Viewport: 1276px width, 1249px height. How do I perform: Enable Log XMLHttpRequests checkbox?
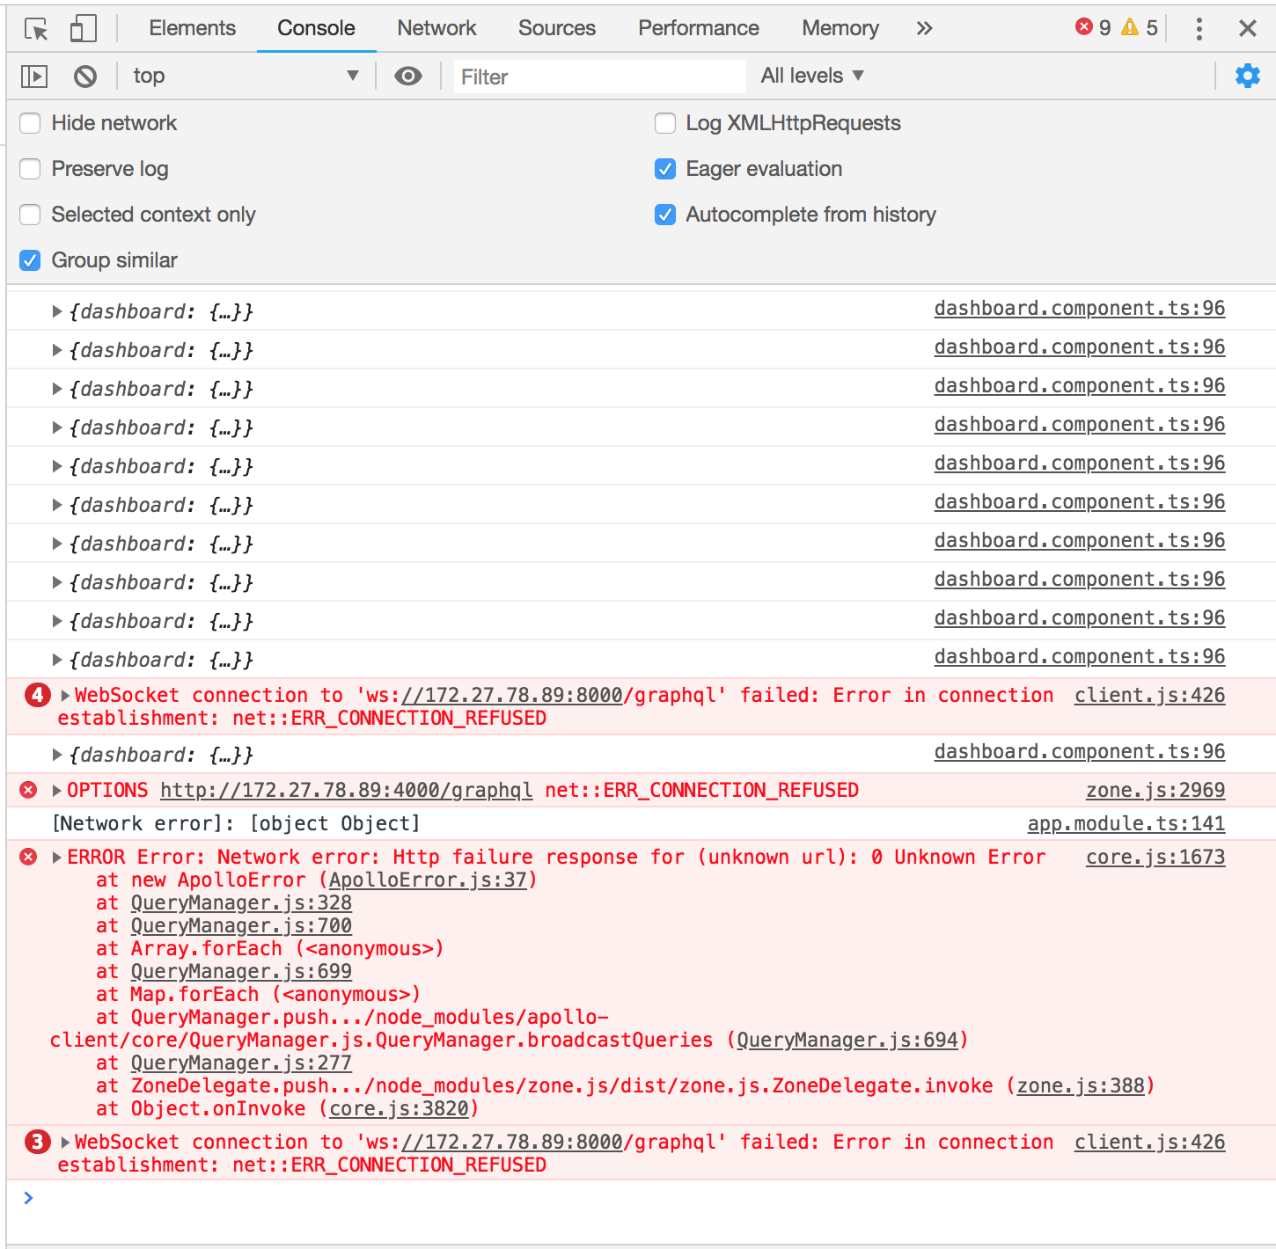point(665,123)
